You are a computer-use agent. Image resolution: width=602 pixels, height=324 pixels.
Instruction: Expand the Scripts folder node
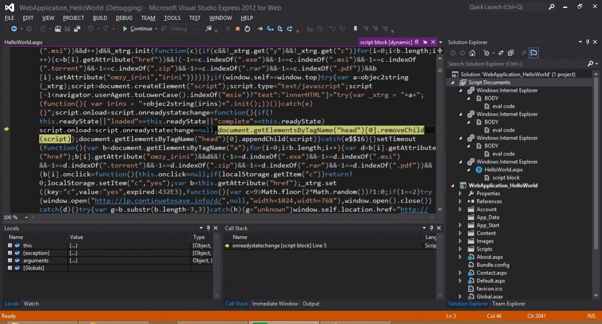pyautogui.click(x=461, y=249)
